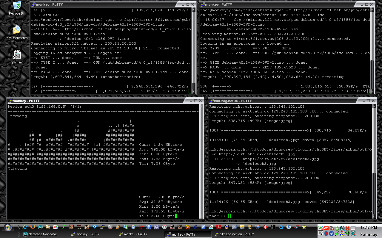
Task: Select the gta3.img desktop shortcut
Action: tap(17, 57)
